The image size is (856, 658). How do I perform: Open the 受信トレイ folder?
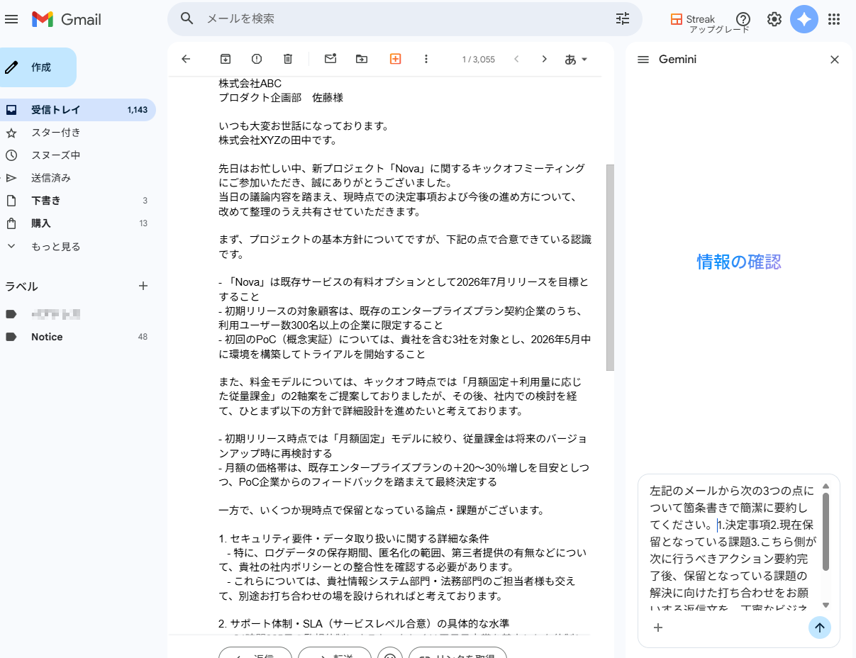pyautogui.click(x=55, y=110)
